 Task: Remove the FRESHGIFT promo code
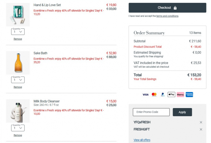click(x=201, y=129)
